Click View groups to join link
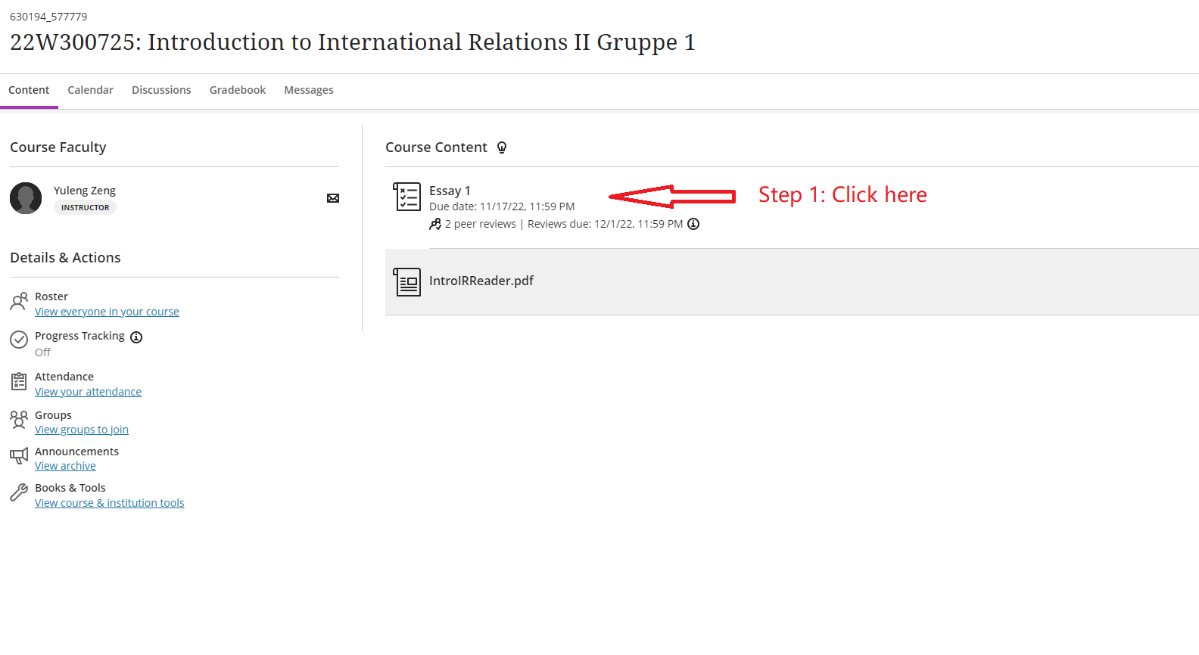This screenshot has height=655, width=1199. [82, 430]
